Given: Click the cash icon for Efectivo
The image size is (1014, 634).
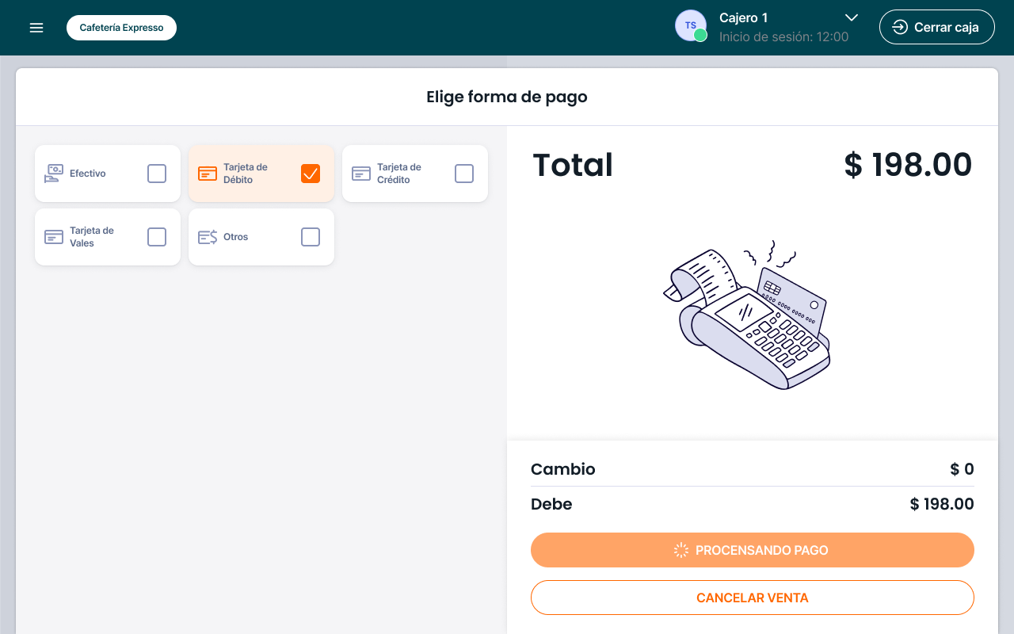Looking at the screenshot, I should [x=54, y=174].
